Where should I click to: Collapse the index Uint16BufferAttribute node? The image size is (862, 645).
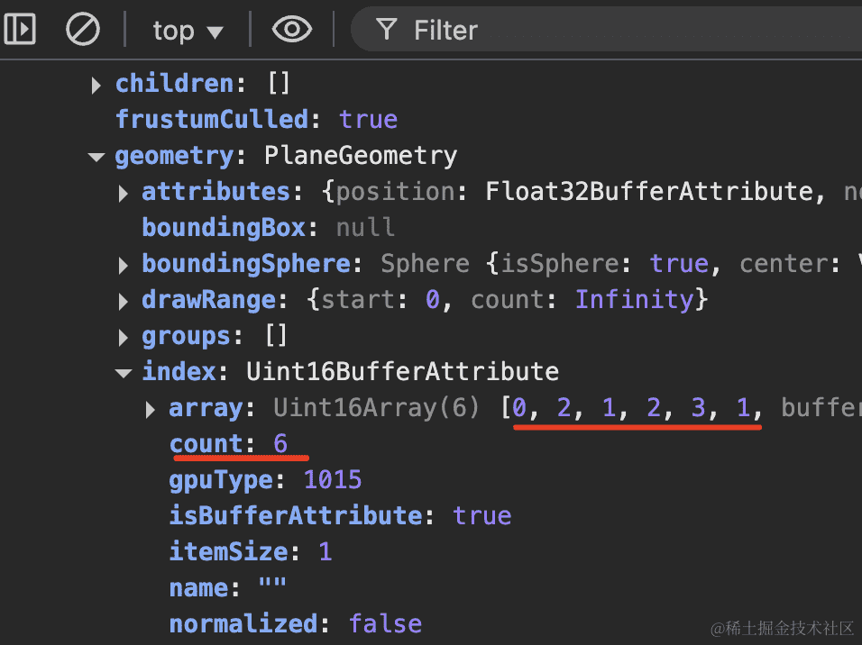coord(124,373)
